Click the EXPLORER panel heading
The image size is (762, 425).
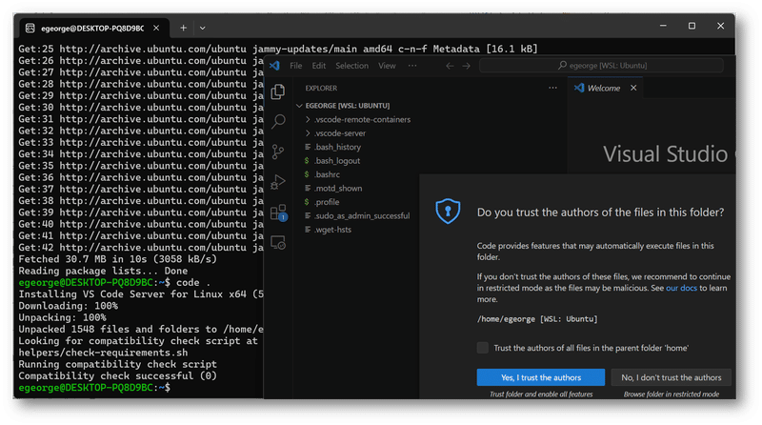tap(321, 88)
